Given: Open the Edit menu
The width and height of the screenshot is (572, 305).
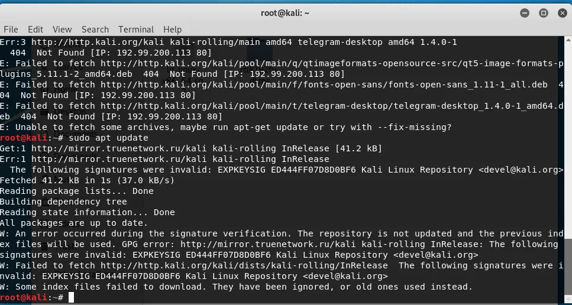Looking at the screenshot, I should (x=35, y=30).
